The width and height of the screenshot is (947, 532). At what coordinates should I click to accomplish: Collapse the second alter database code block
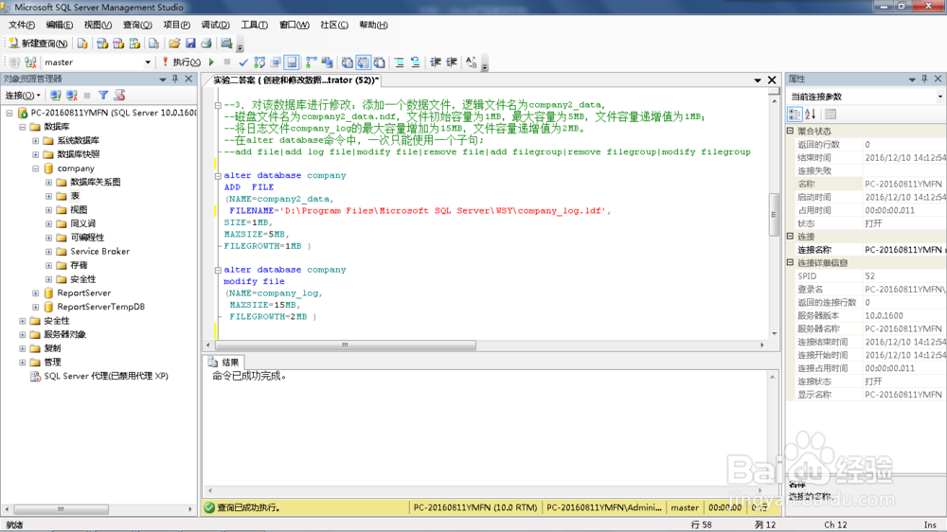click(218, 270)
